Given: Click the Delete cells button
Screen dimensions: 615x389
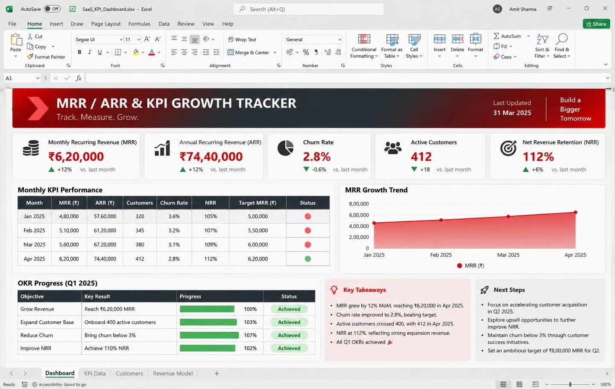Looking at the screenshot, I should (x=457, y=46).
